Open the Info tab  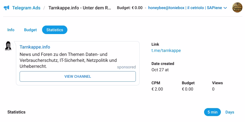[x=11, y=30]
